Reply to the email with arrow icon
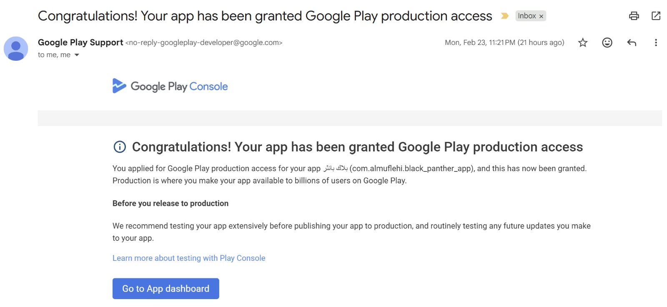Screen dimensions: 667x307 pos(632,42)
